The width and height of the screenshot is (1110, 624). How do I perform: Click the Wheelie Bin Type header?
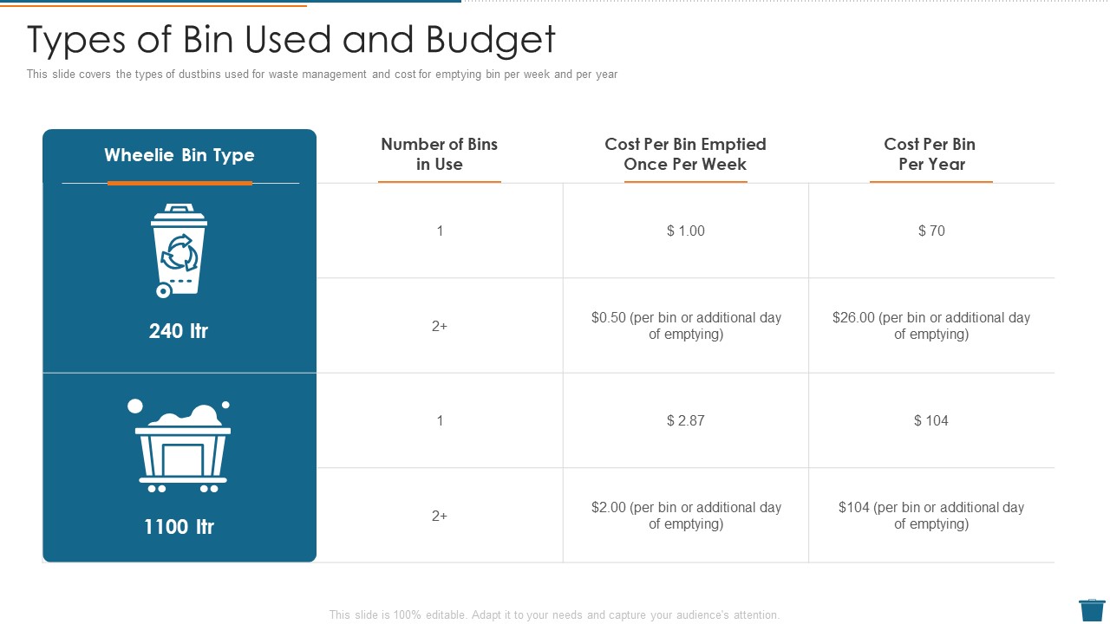[180, 155]
